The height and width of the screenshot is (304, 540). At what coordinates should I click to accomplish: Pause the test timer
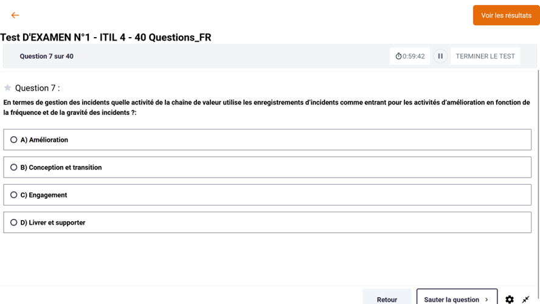(x=440, y=56)
